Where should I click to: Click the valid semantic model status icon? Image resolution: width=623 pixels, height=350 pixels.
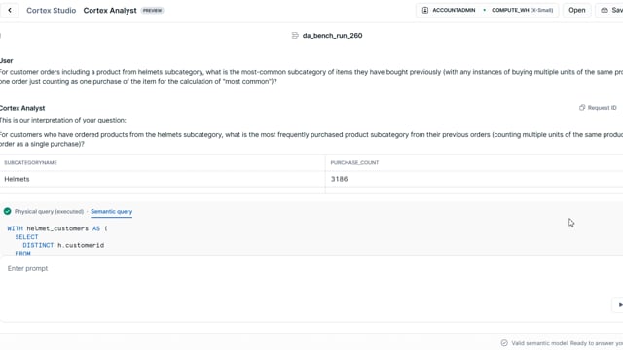[504, 343]
